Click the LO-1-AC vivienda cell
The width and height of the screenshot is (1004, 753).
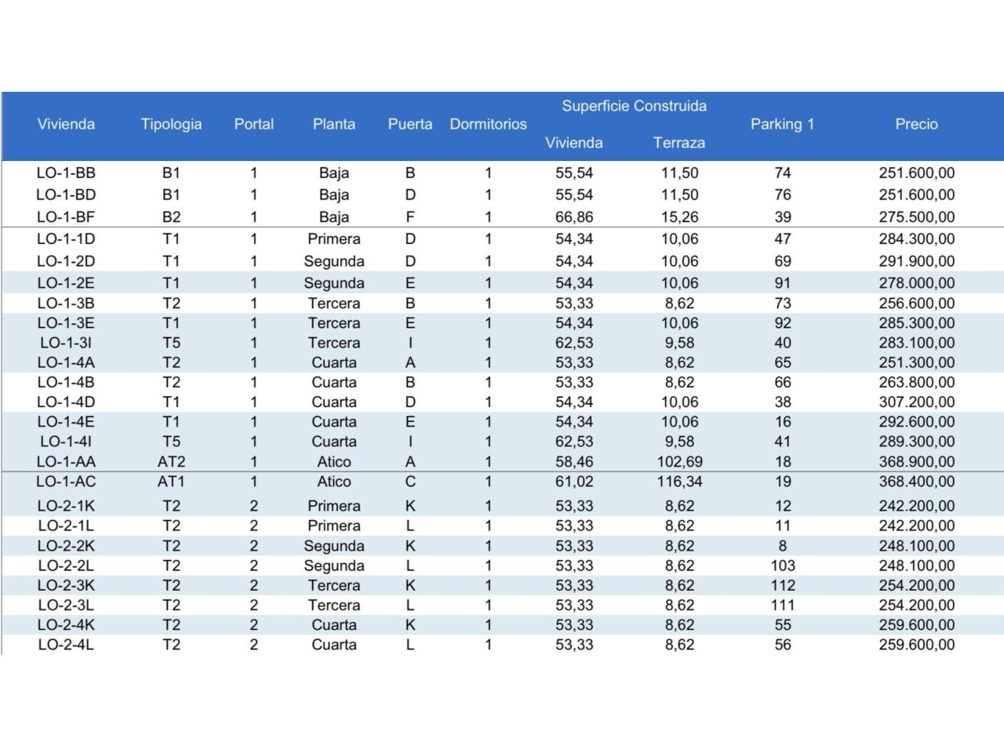point(66,482)
